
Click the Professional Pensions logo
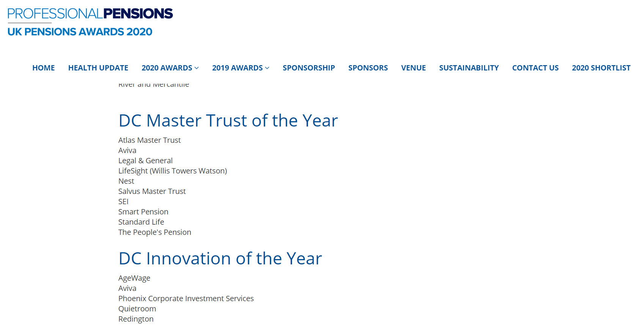point(90,14)
